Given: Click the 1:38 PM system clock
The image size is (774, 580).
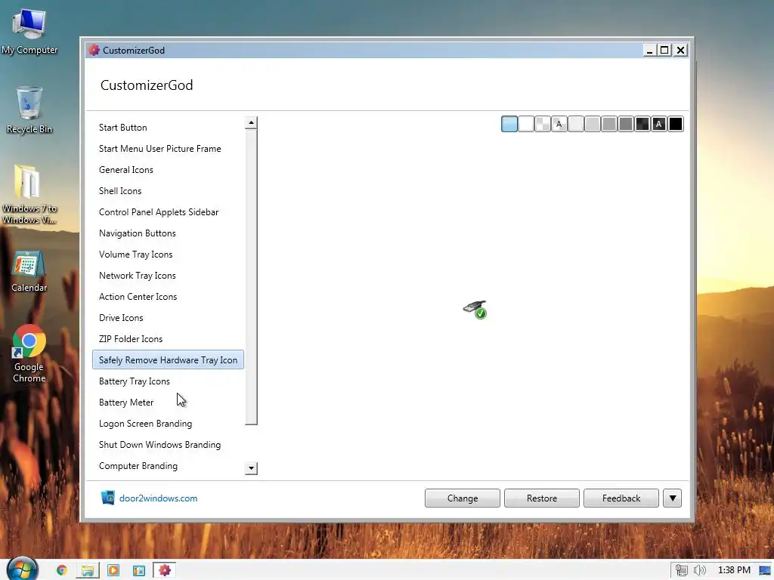Looking at the screenshot, I should (733, 570).
